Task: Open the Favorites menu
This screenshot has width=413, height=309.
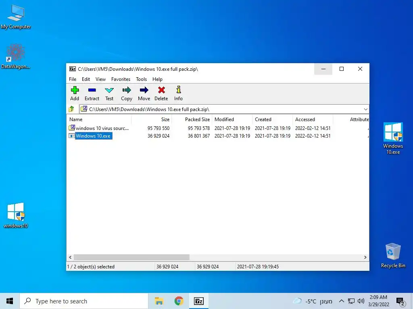Action: [x=121, y=79]
